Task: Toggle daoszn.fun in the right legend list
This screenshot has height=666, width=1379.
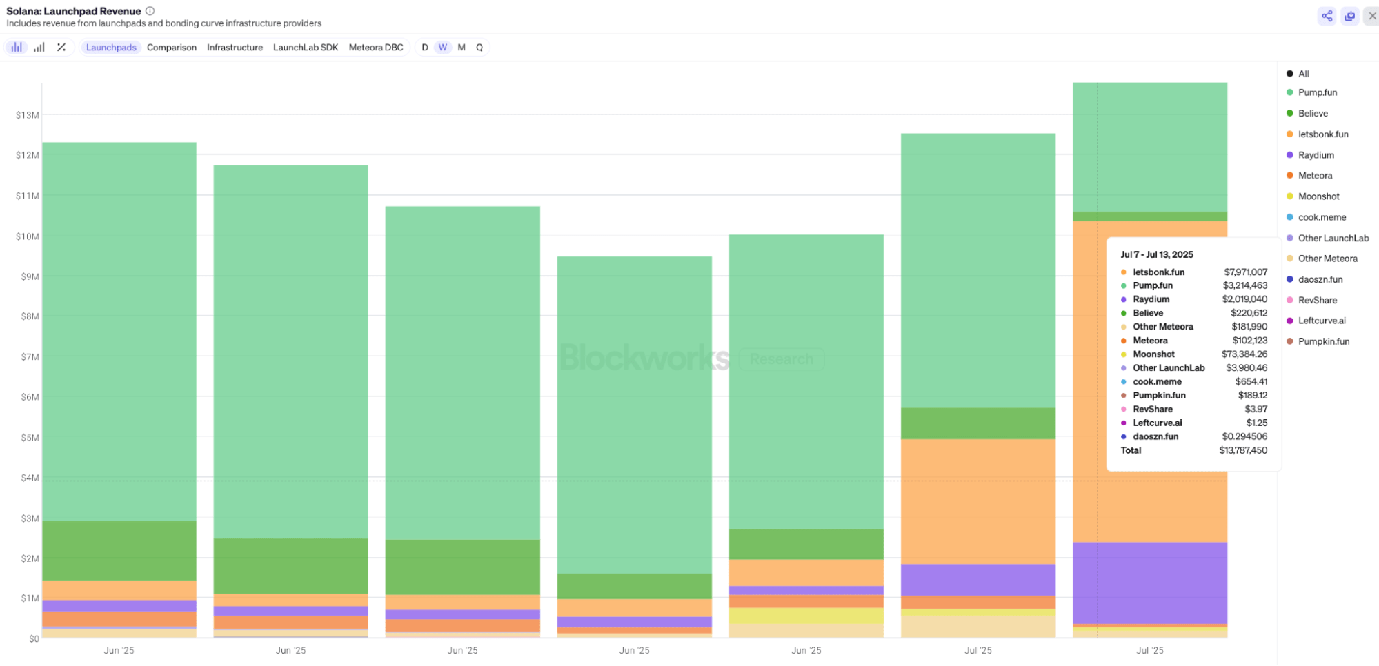Action: tap(1314, 279)
